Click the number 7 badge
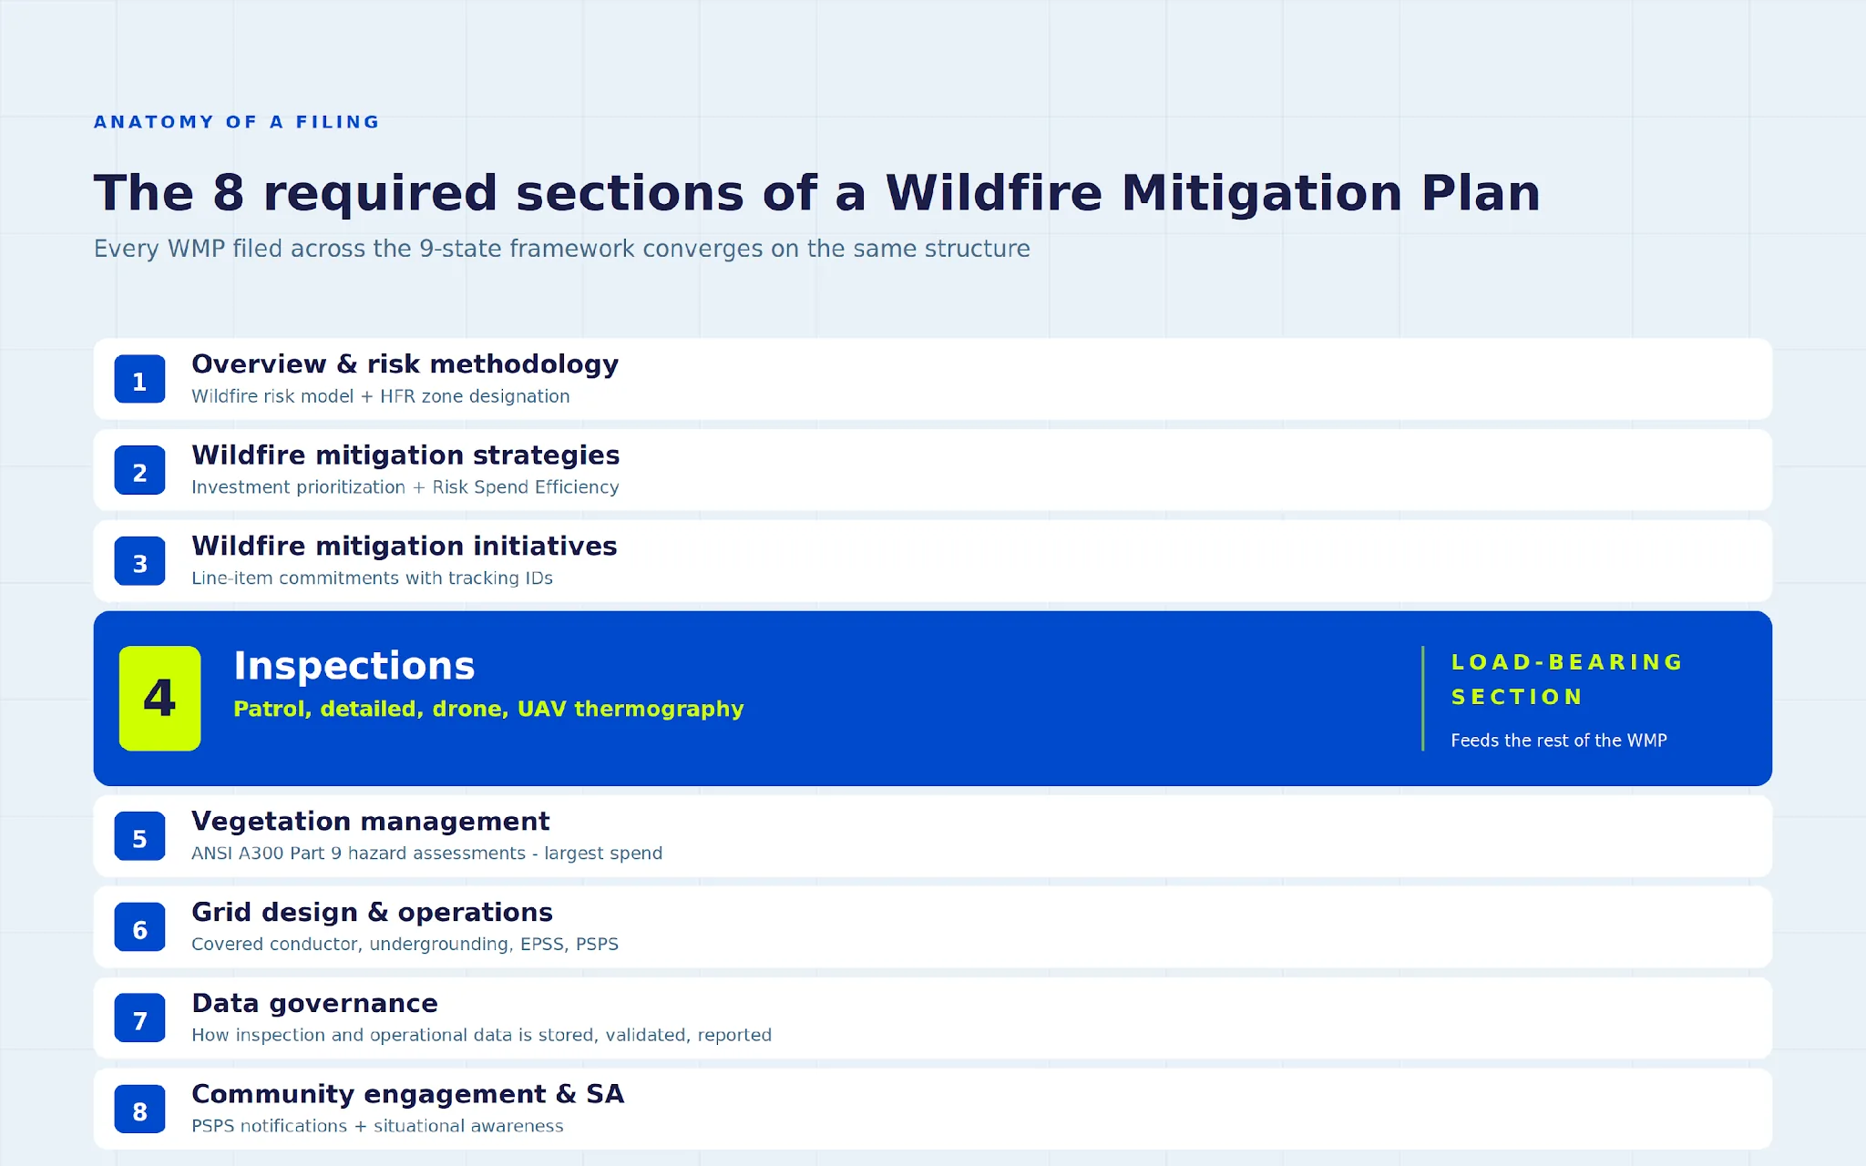Screen dimensions: 1866x1166 tap(139, 1018)
